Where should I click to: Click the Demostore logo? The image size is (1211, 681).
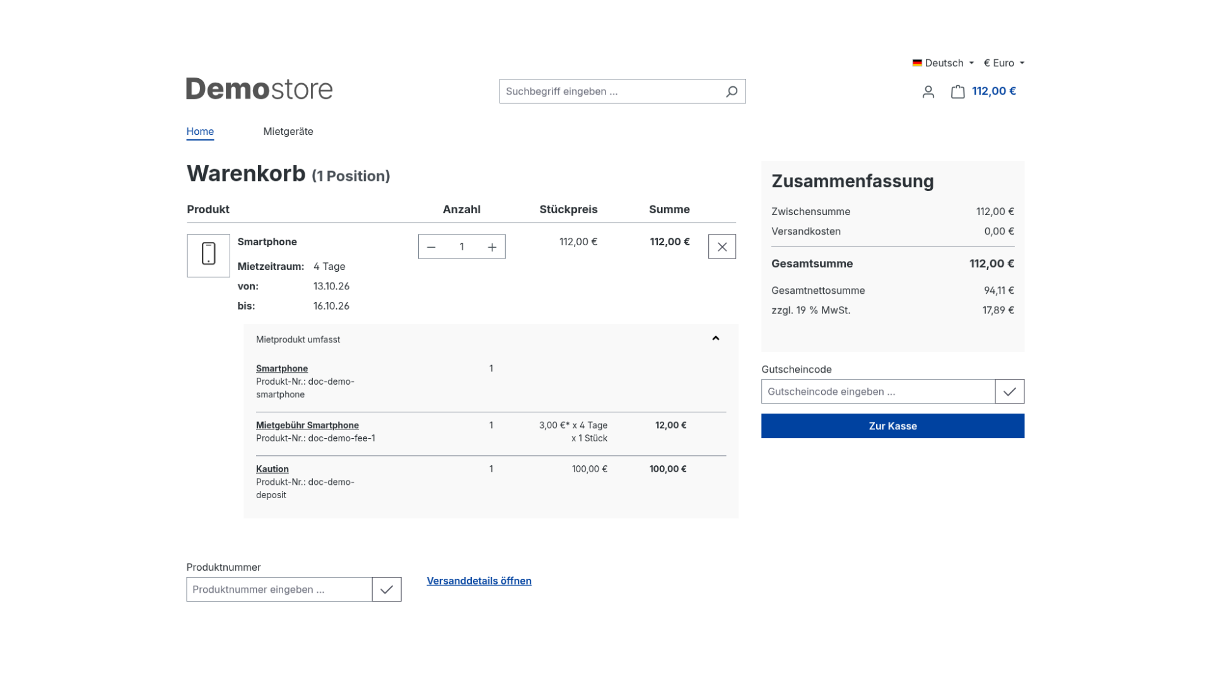tap(259, 89)
